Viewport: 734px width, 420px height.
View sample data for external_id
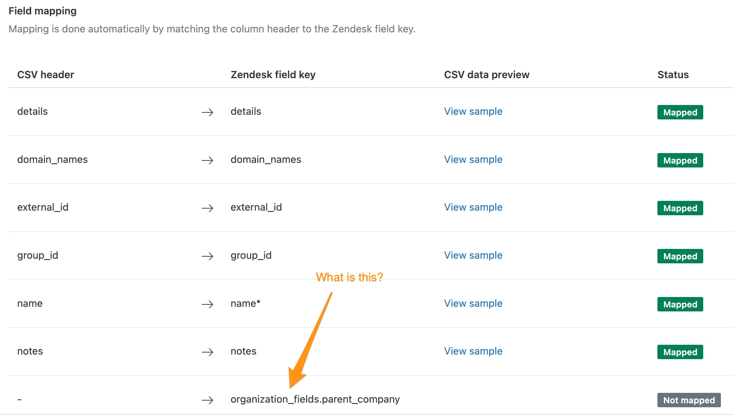click(473, 207)
